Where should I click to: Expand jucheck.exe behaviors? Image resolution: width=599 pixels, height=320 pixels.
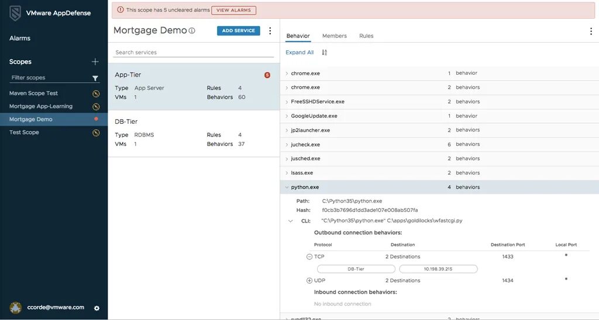[287, 145]
